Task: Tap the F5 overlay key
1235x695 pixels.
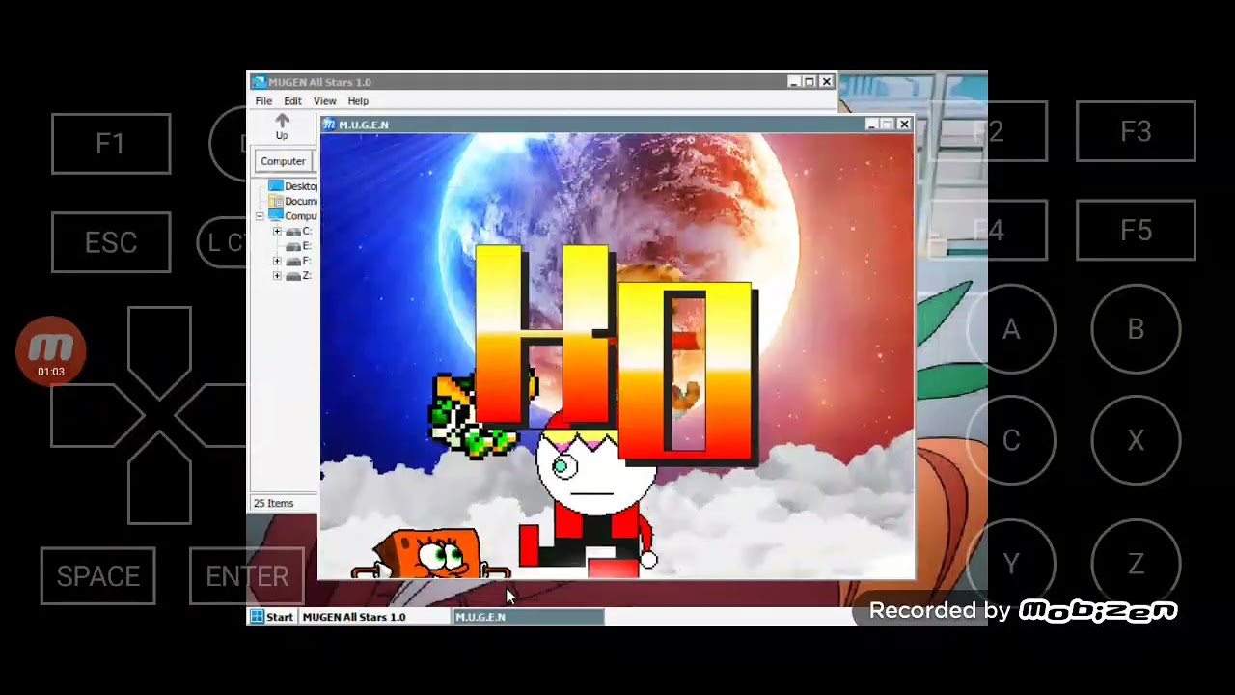Action: [1136, 231]
